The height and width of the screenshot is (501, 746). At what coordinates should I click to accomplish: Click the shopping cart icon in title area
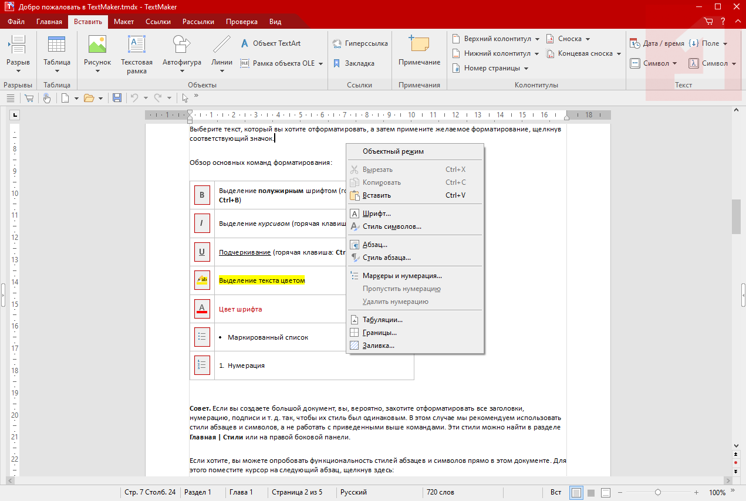pos(708,22)
